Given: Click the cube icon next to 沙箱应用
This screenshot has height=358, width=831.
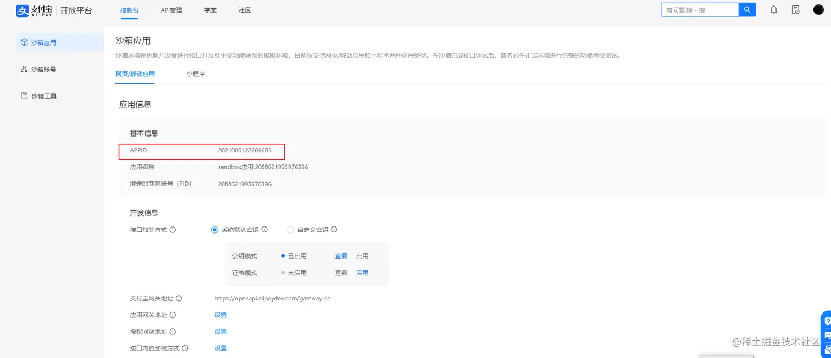Looking at the screenshot, I should pyautogui.click(x=24, y=42).
